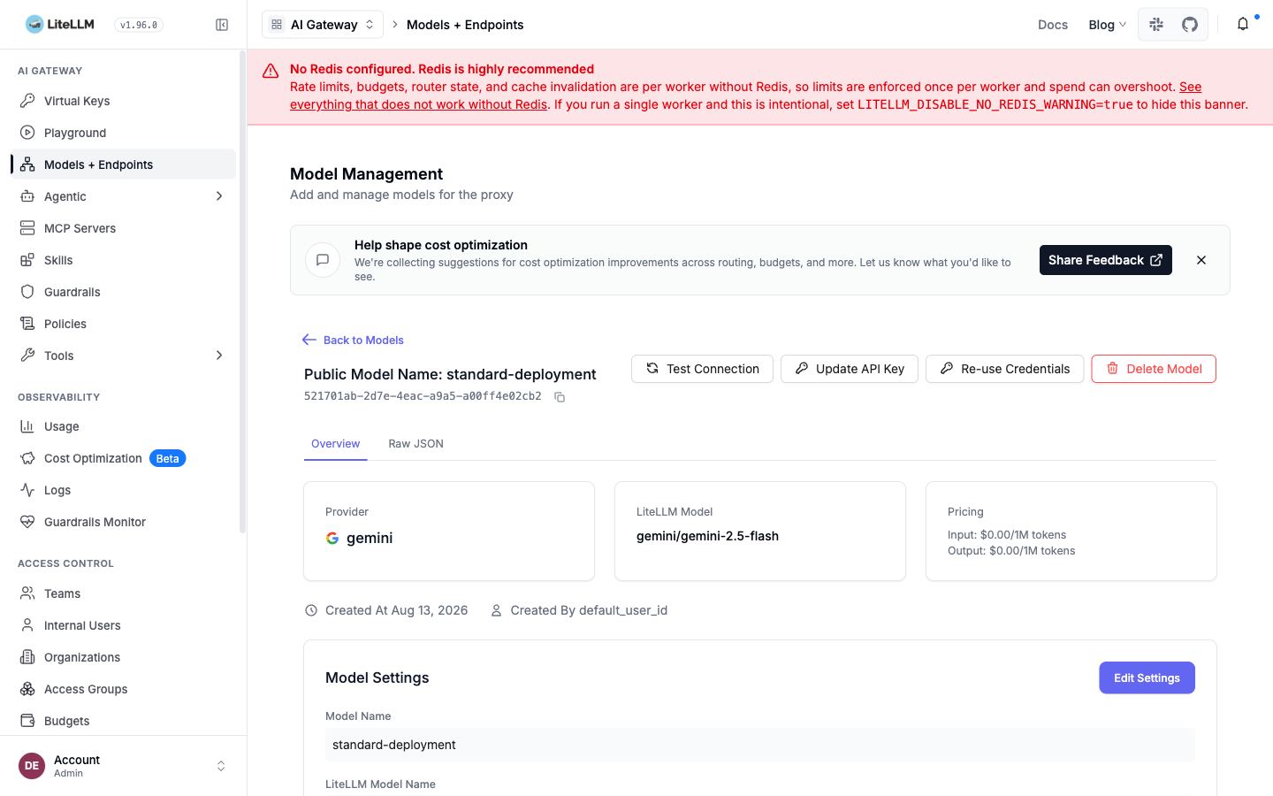Click the Model Name field standard-deployment

[760, 745]
